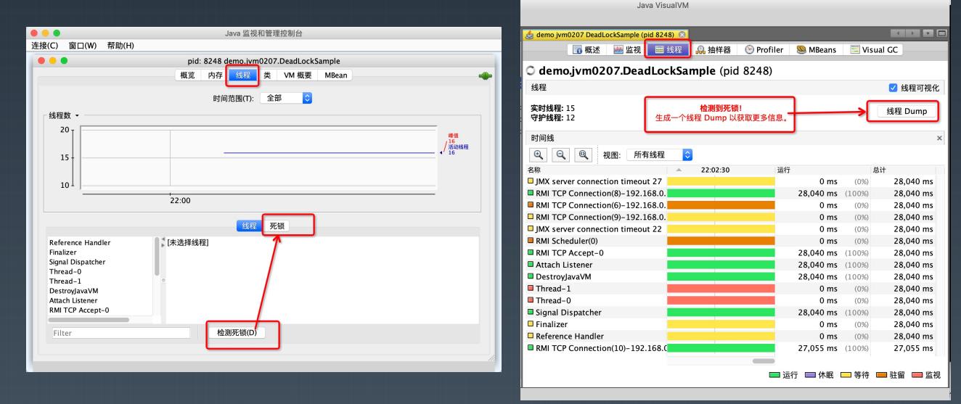
Task: Select DestroyJavaVM row in VisualVM timeline
Action: [731, 276]
